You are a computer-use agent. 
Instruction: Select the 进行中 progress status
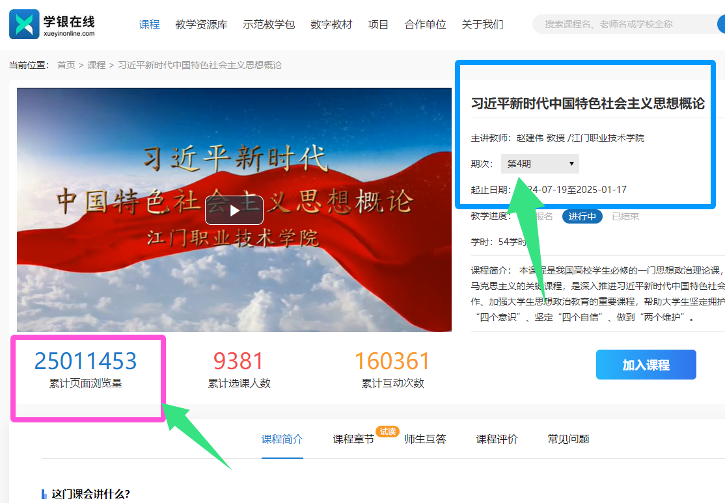point(582,216)
